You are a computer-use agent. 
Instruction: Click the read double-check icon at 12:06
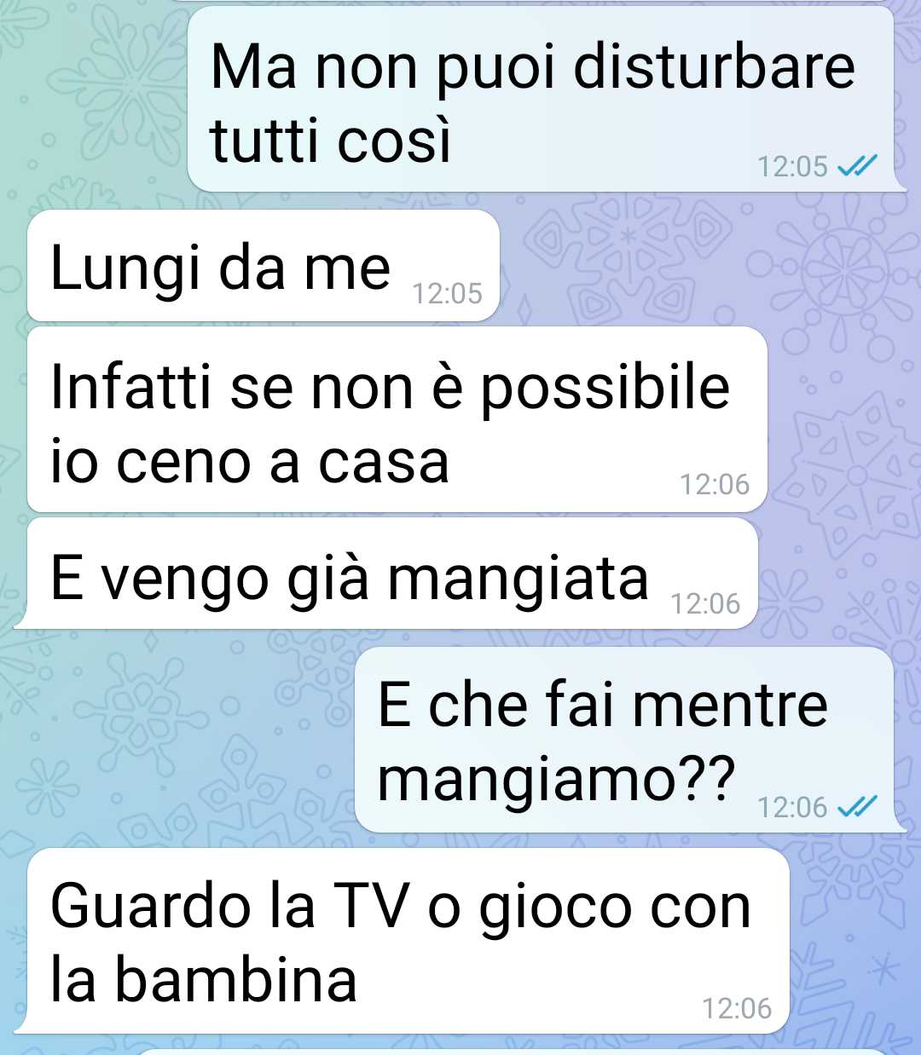click(856, 806)
